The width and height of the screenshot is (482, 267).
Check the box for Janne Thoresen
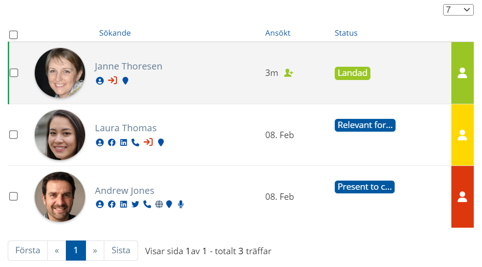(x=14, y=73)
